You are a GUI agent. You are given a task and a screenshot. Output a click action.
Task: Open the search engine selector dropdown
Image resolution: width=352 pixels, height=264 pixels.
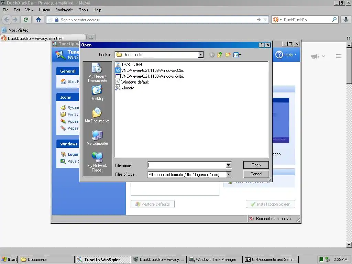pyautogui.click(x=277, y=20)
